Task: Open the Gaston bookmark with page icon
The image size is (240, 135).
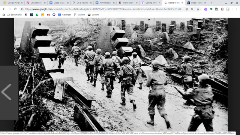Action: click(x=79, y=15)
